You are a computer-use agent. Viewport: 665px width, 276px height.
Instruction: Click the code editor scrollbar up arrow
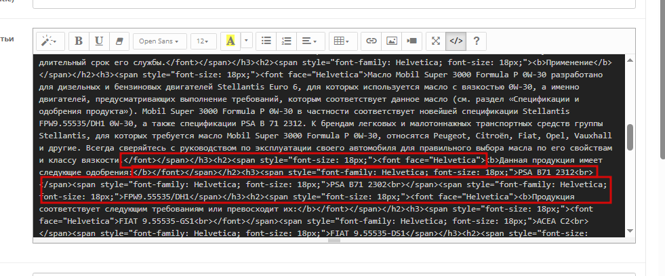[630, 60]
